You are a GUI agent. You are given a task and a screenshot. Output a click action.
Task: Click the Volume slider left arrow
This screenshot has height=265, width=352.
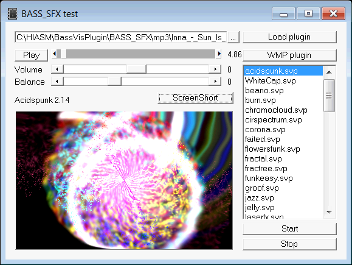[x=57, y=69]
